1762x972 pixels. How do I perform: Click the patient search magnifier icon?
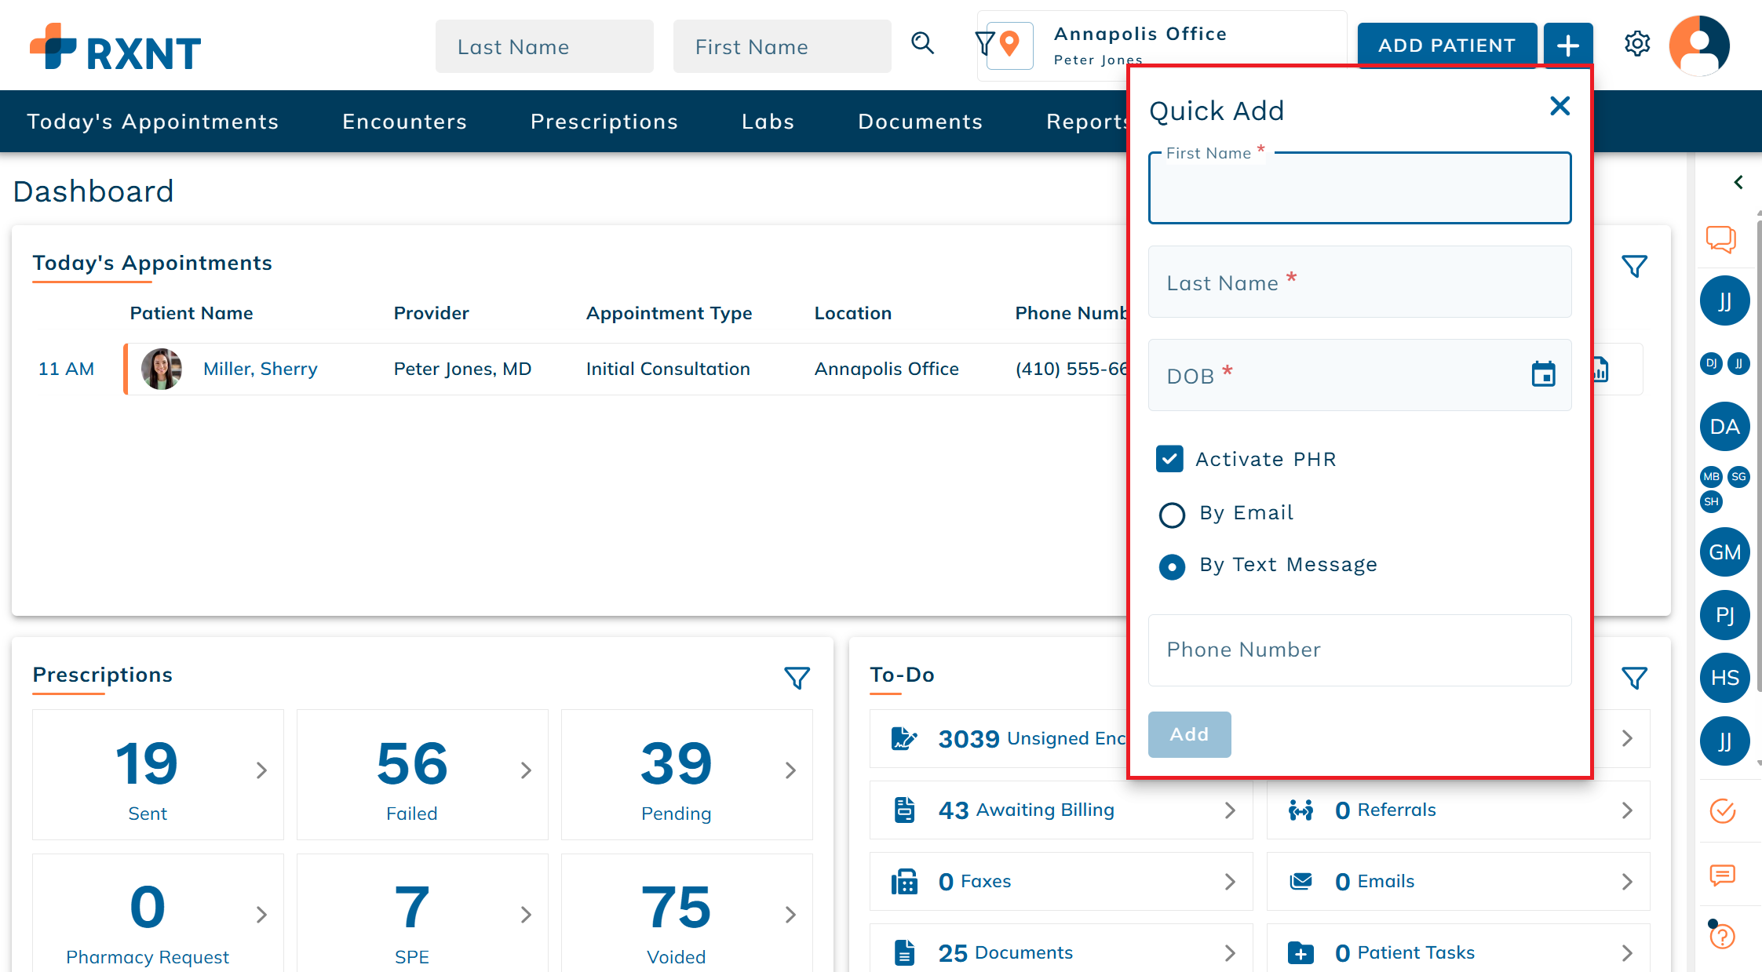[922, 44]
